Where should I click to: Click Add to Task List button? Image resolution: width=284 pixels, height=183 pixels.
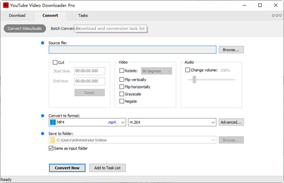click(x=107, y=168)
